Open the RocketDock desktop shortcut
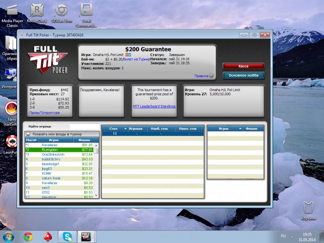 (x=37, y=12)
